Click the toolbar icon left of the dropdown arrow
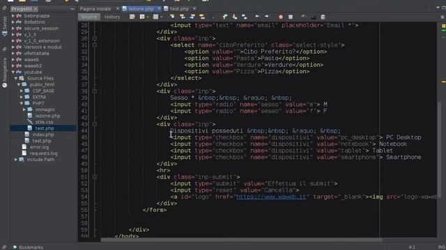Viewport: 446px width, 250px height. (x=142, y=17)
